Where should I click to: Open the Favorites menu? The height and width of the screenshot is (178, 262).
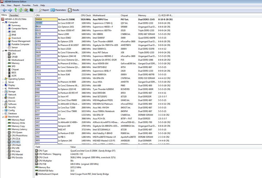pyautogui.click(x=27, y=5)
